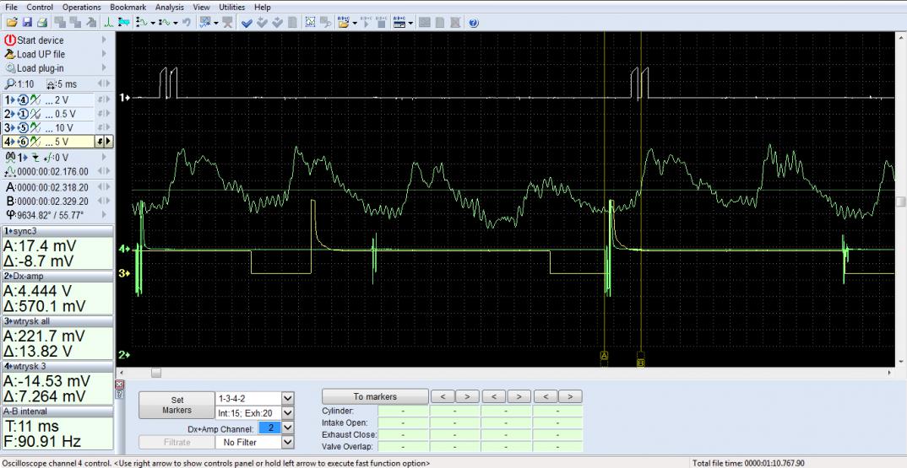The image size is (907, 468).
Task: Open the 1-3-4-2 firing order dropdown
Action: point(287,398)
